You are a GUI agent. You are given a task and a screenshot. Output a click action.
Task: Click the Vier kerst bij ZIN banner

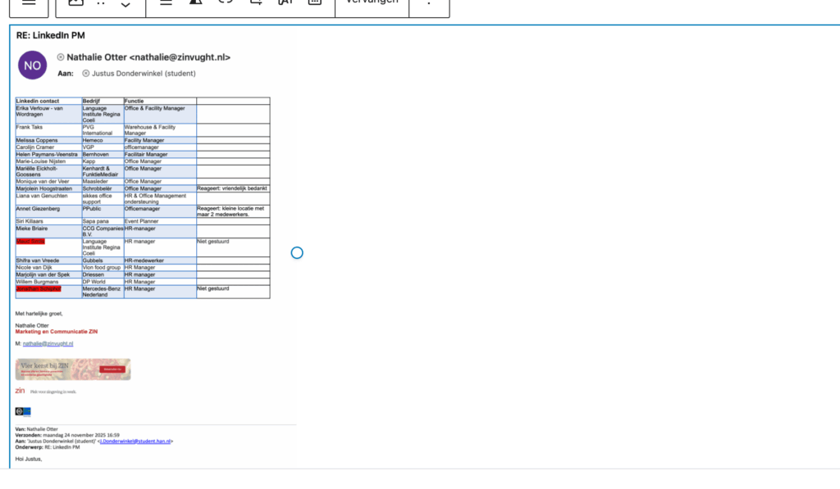pos(72,369)
